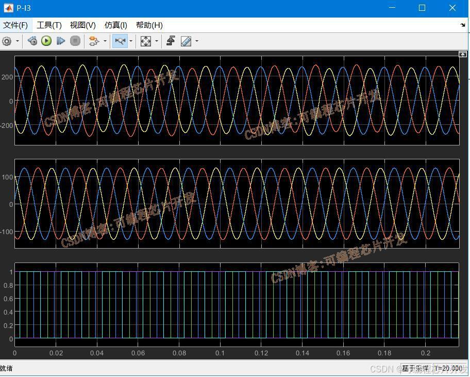
Task: Run the simulation with green play button
Action: click(x=46, y=41)
